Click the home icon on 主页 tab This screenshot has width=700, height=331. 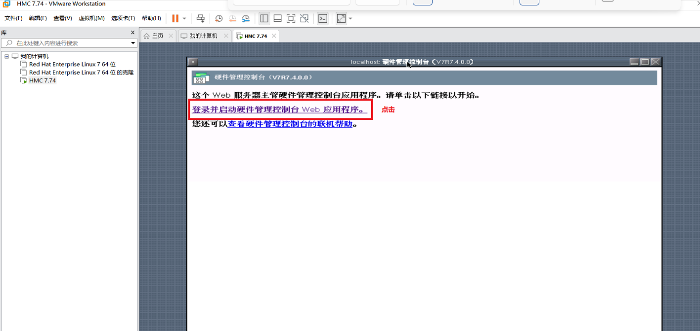pyautogui.click(x=146, y=36)
